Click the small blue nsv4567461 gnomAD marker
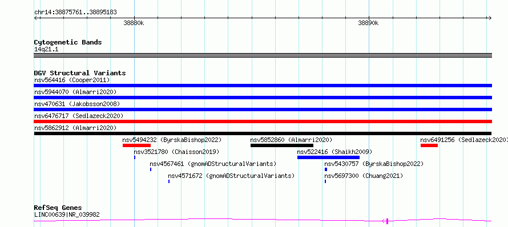508x227 pixels. click(151, 169)
